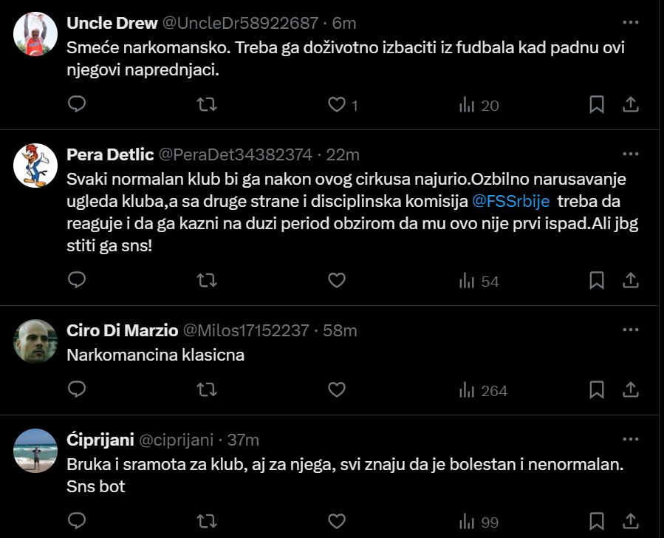Reply to Uncle Drew's tweet

coord(77,105)
